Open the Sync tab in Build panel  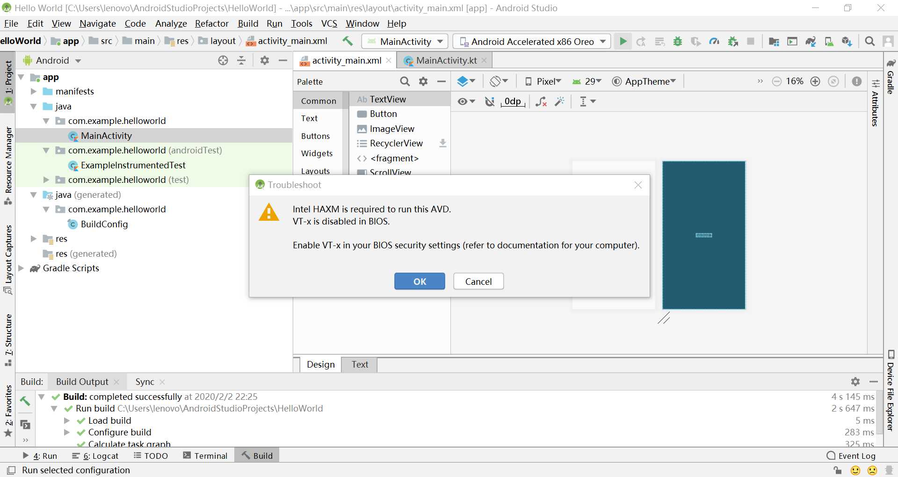(x=145, y=382)
